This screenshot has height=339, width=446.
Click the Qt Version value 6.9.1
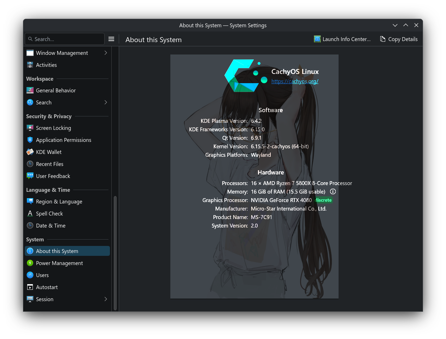256,138
